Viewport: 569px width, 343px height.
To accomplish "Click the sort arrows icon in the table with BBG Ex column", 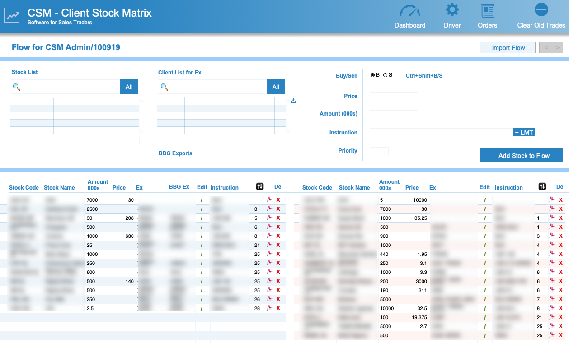I will pos(260,187).
